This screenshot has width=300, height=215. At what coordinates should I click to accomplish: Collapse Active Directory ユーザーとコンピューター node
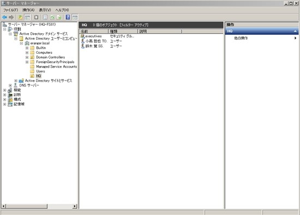16,39
